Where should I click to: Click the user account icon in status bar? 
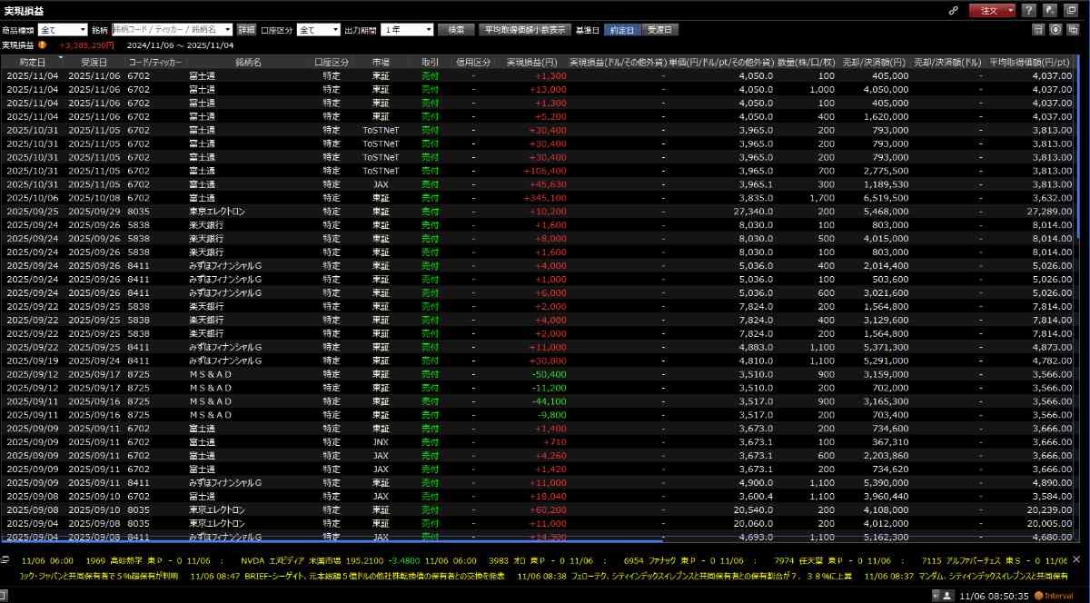coord(947,596)
